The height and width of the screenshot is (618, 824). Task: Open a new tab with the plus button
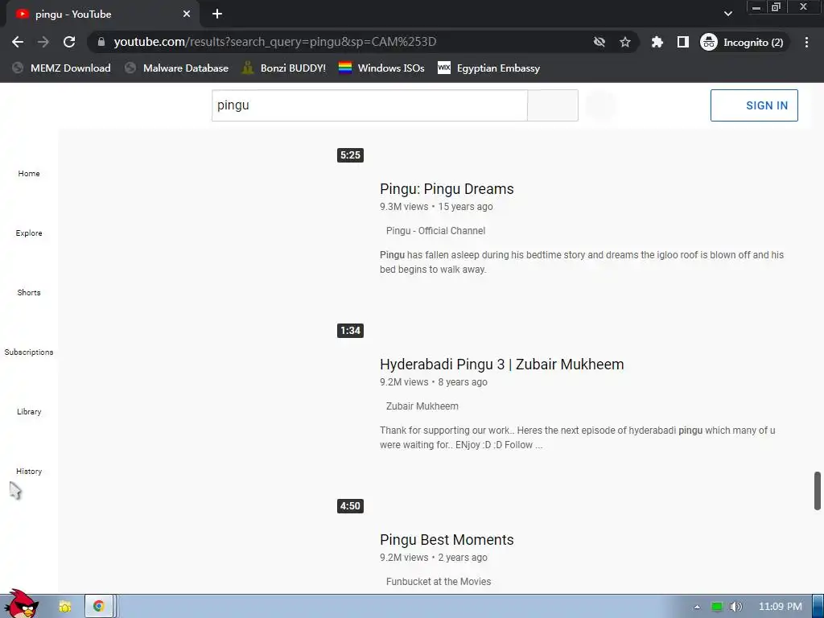point(217,14)
